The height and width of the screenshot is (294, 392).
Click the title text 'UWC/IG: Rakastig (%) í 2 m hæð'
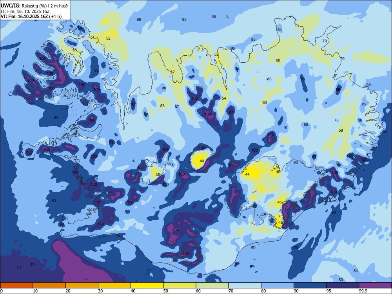point(34,6)
